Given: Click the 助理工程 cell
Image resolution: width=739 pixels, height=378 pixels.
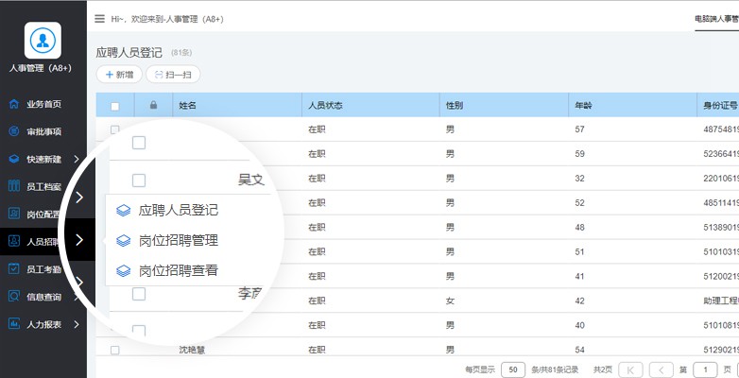Looking at the screenshot, I should coord(721,301).
